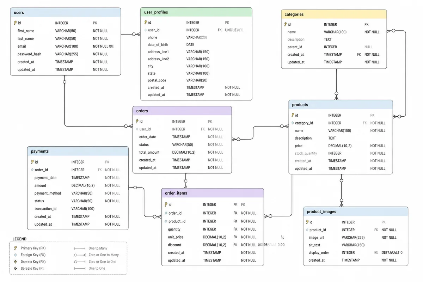Screen dimensions: 423x282
Task: Click VARCHAR(255) type in the users table
Action: [67, 54]
